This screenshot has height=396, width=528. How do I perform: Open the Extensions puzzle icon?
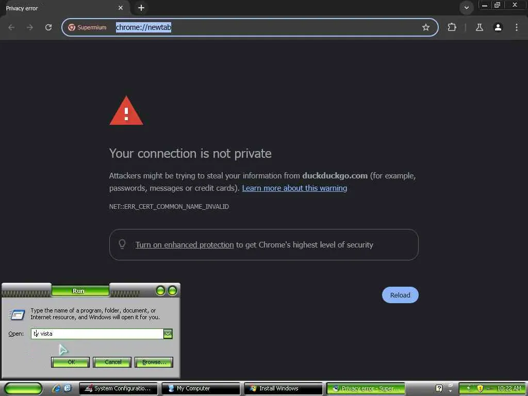click(452, 27)
